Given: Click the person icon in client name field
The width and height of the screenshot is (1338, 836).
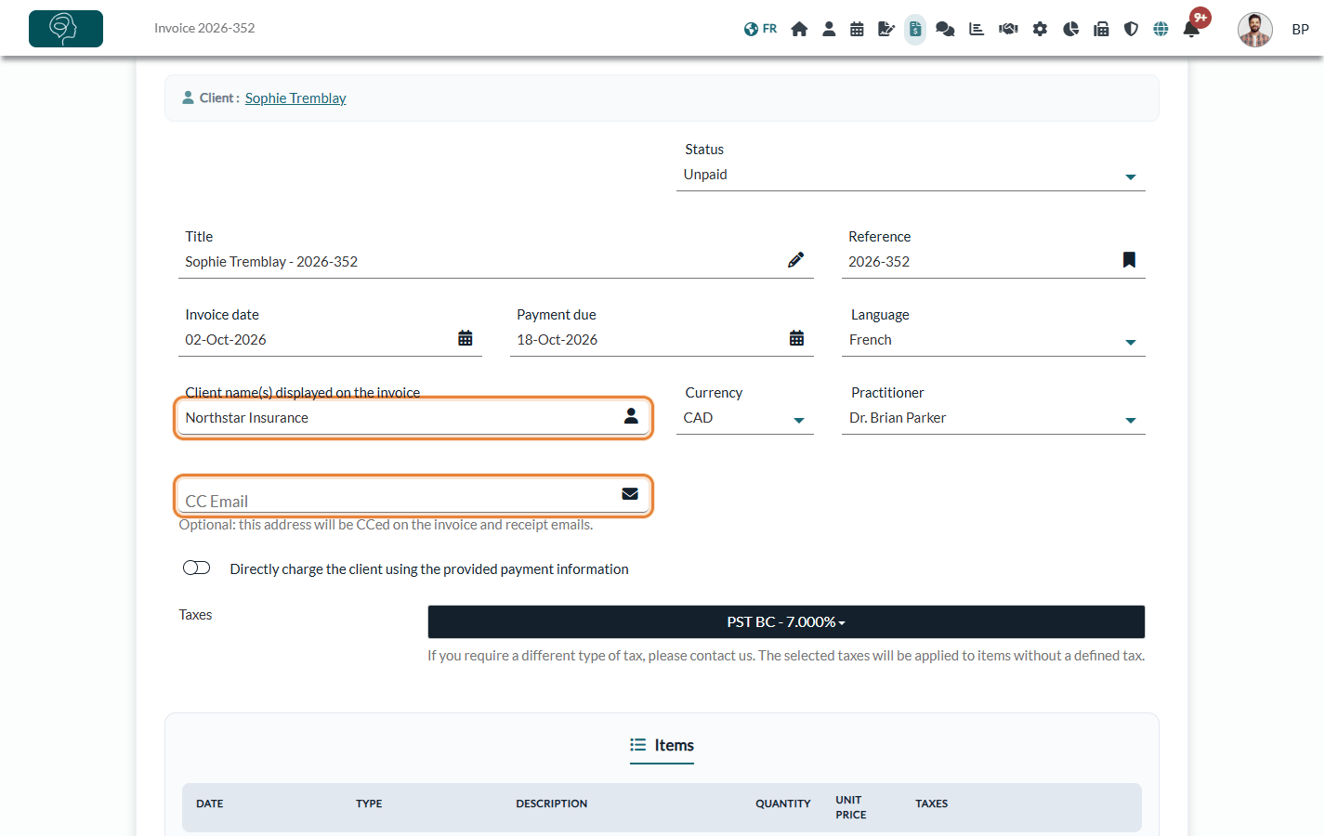Looking at the screenshot, I should tap(631, 416).
